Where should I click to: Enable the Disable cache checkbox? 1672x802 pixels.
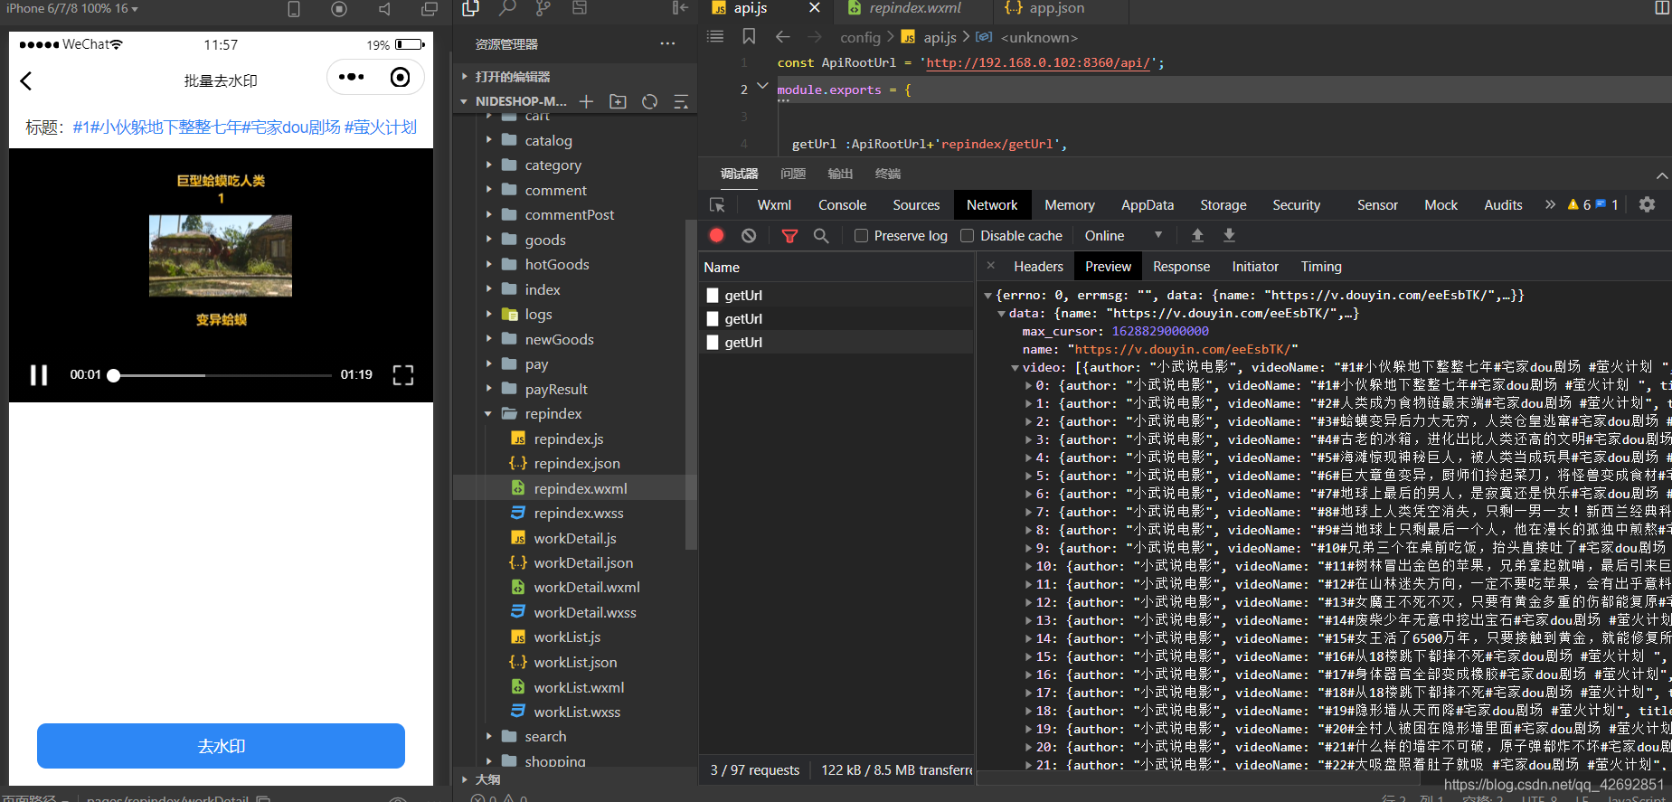coord(967,235)
